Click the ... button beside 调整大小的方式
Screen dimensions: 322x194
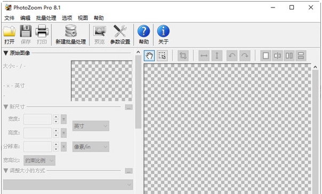pos(129,171)
